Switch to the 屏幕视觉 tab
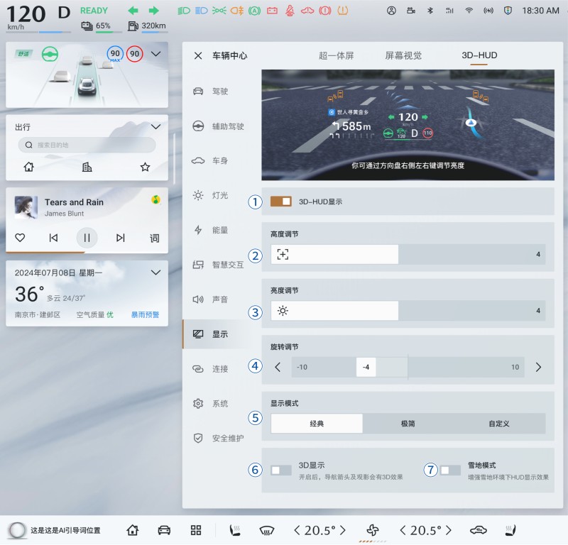The height and width of the screenshot is (545, 568). tap(403, 55)
